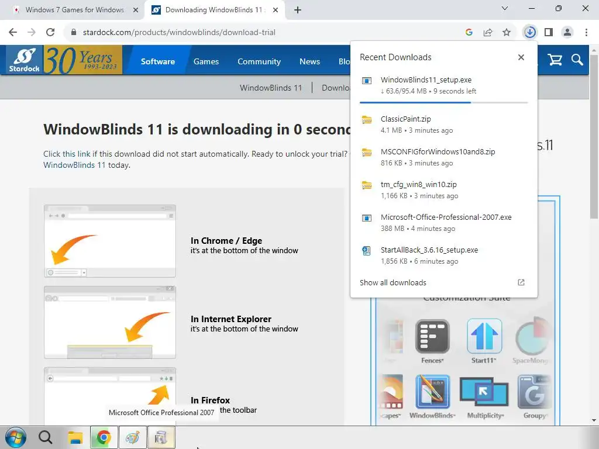This screenshot has height=449, width=599.
Task: Click the Google icon in the address bar
Action: pyautogui.click(x=469, y=33)
